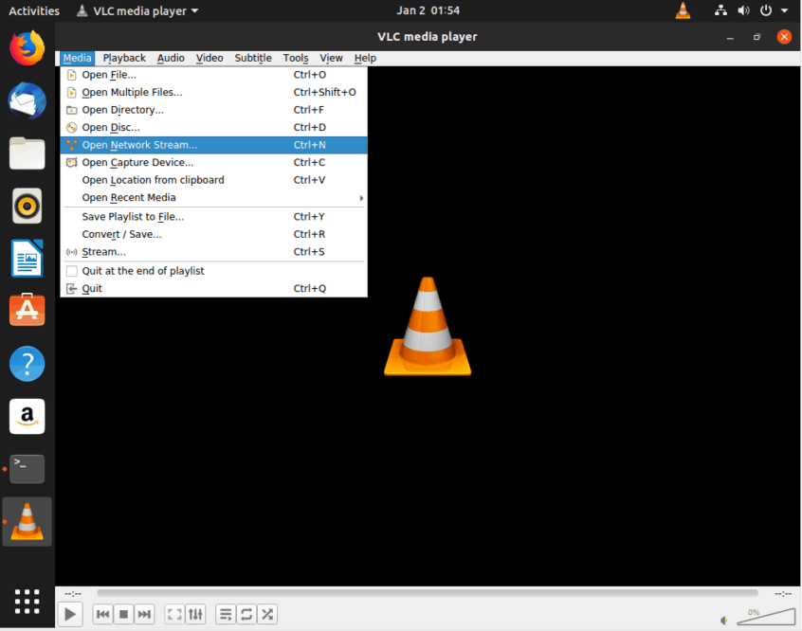The width and height of the screenshot is (802, 631).
Task: Launch VLC from the dock
Action: coord(27,521)
